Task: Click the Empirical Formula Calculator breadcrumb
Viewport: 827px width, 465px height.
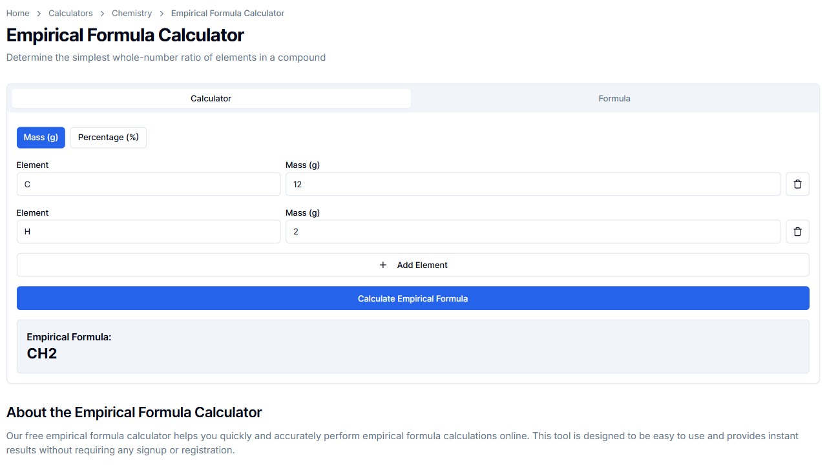Action: 227,13
